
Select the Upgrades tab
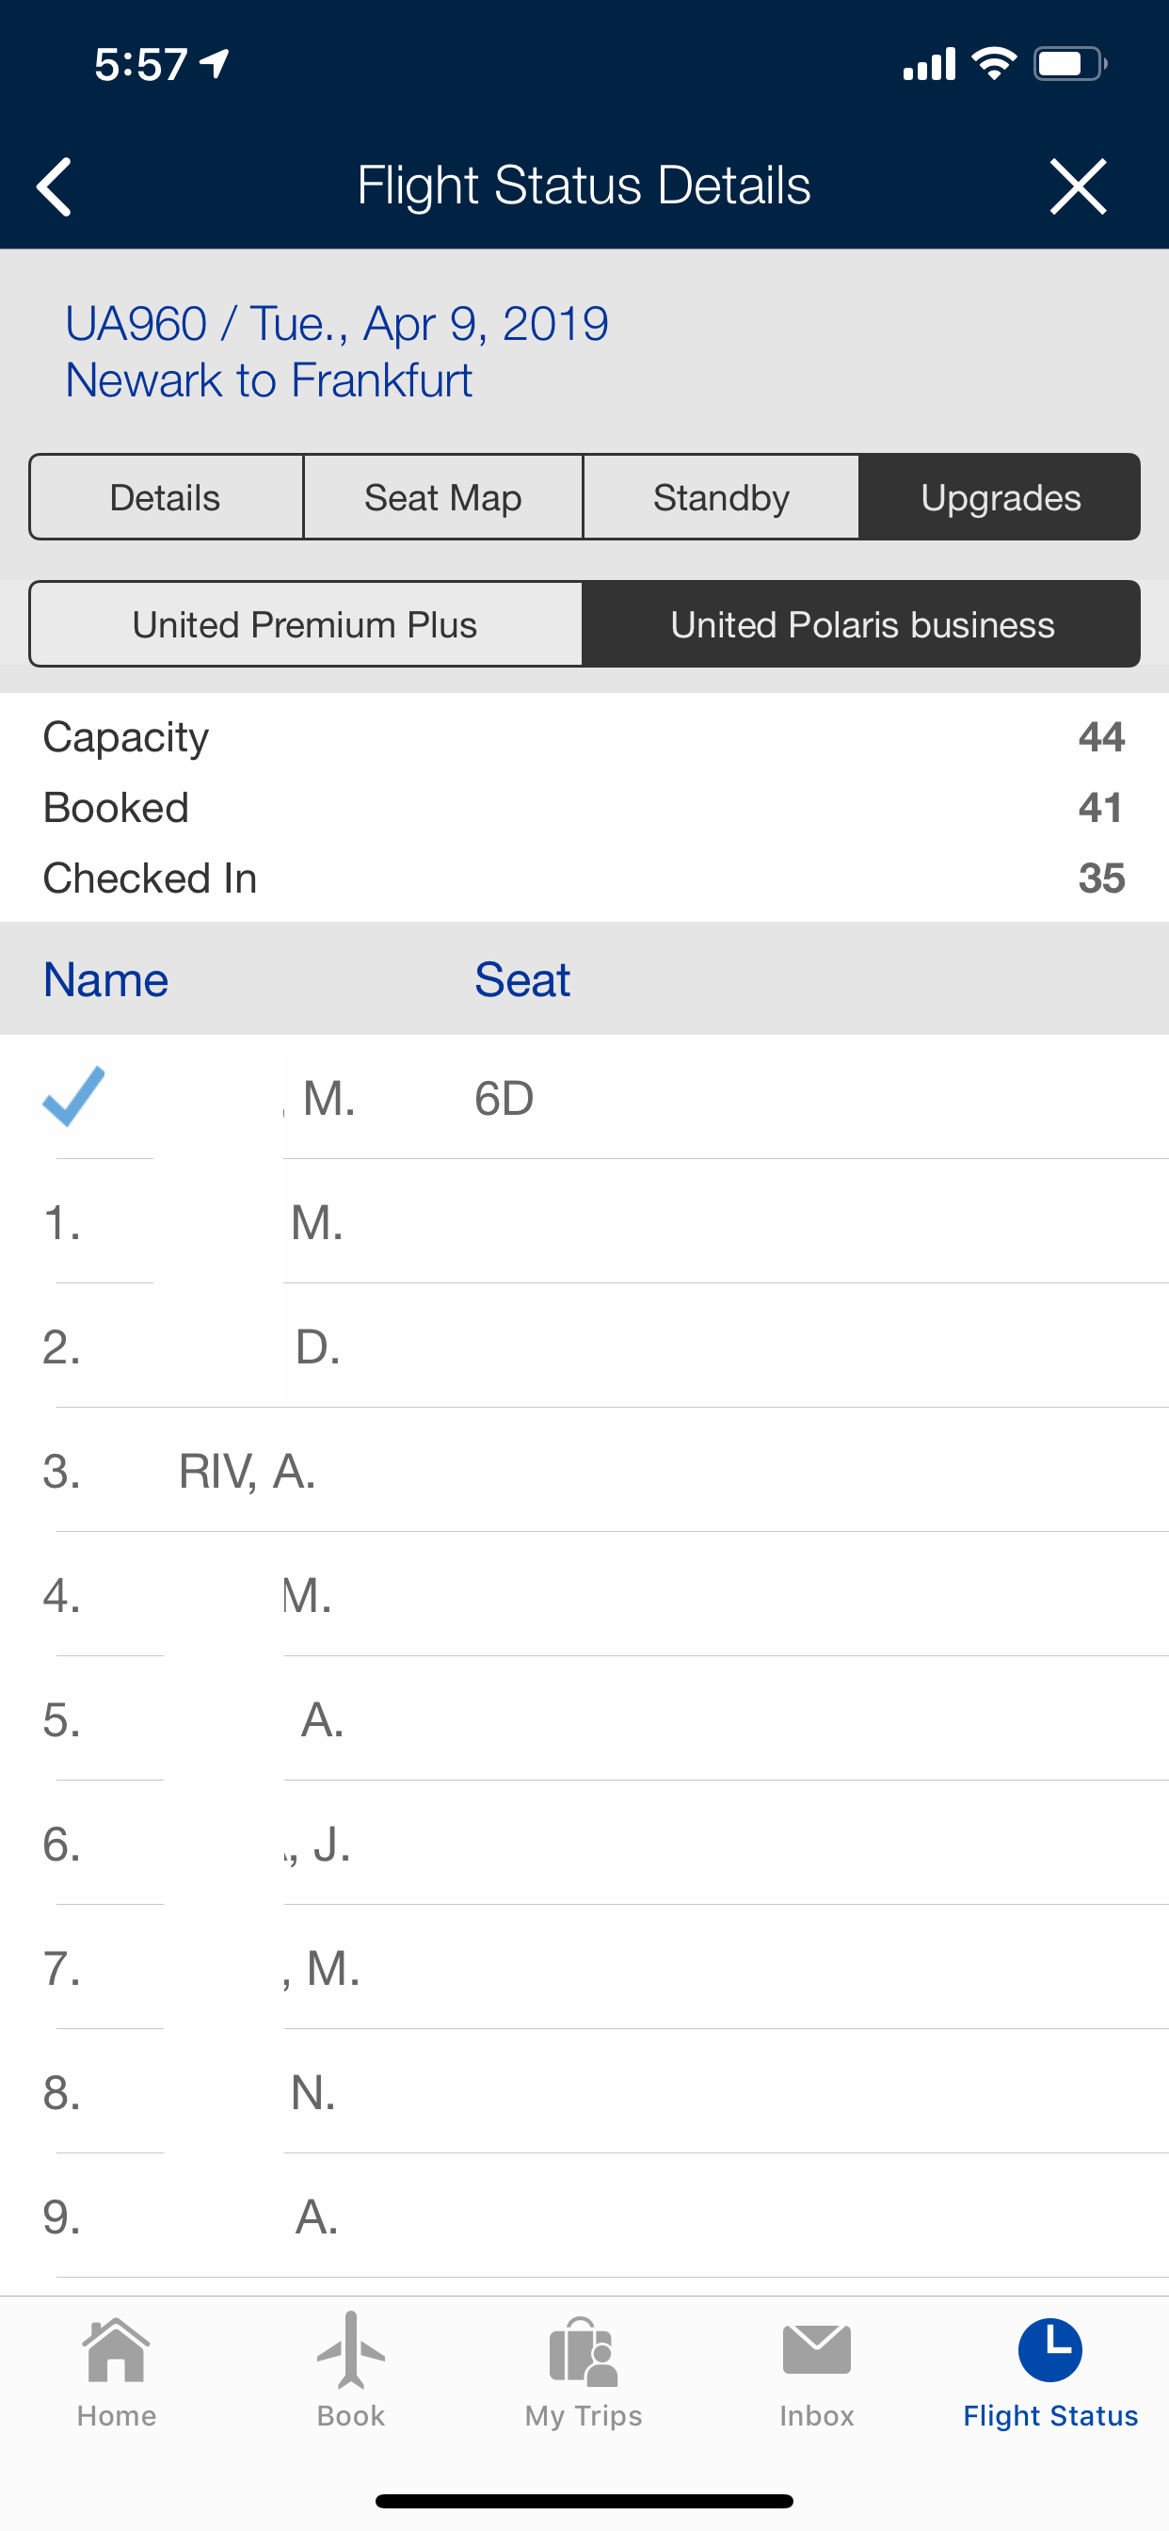pos(1000,497)
